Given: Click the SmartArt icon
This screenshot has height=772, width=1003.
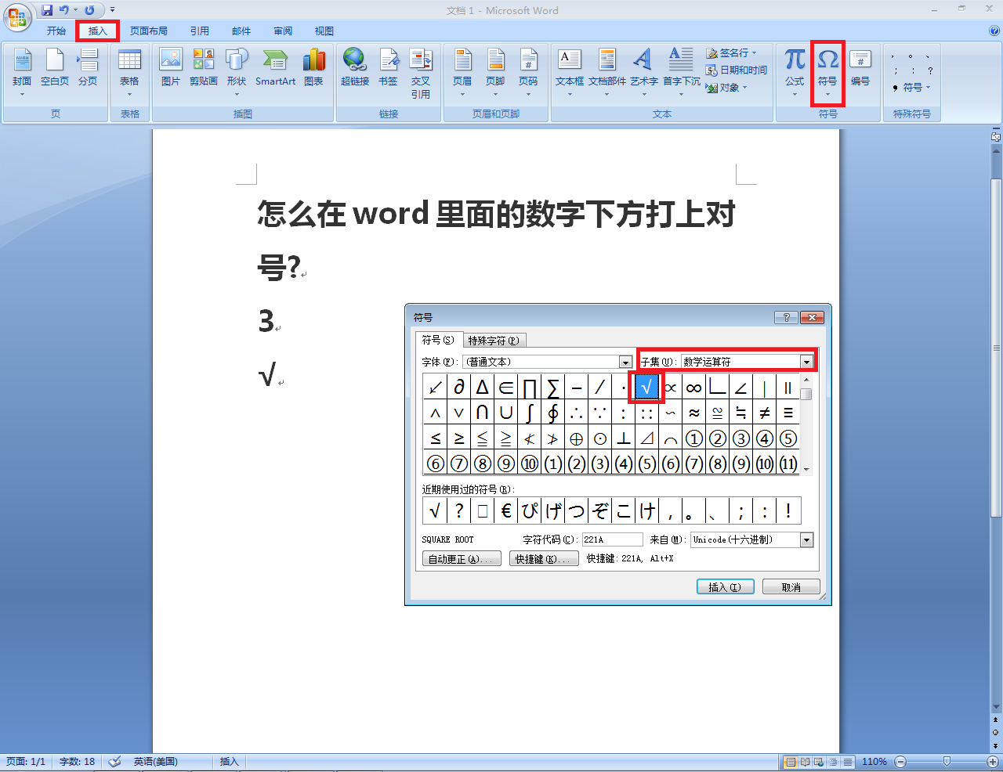Looking at the screenshot, I should point(275,60).
